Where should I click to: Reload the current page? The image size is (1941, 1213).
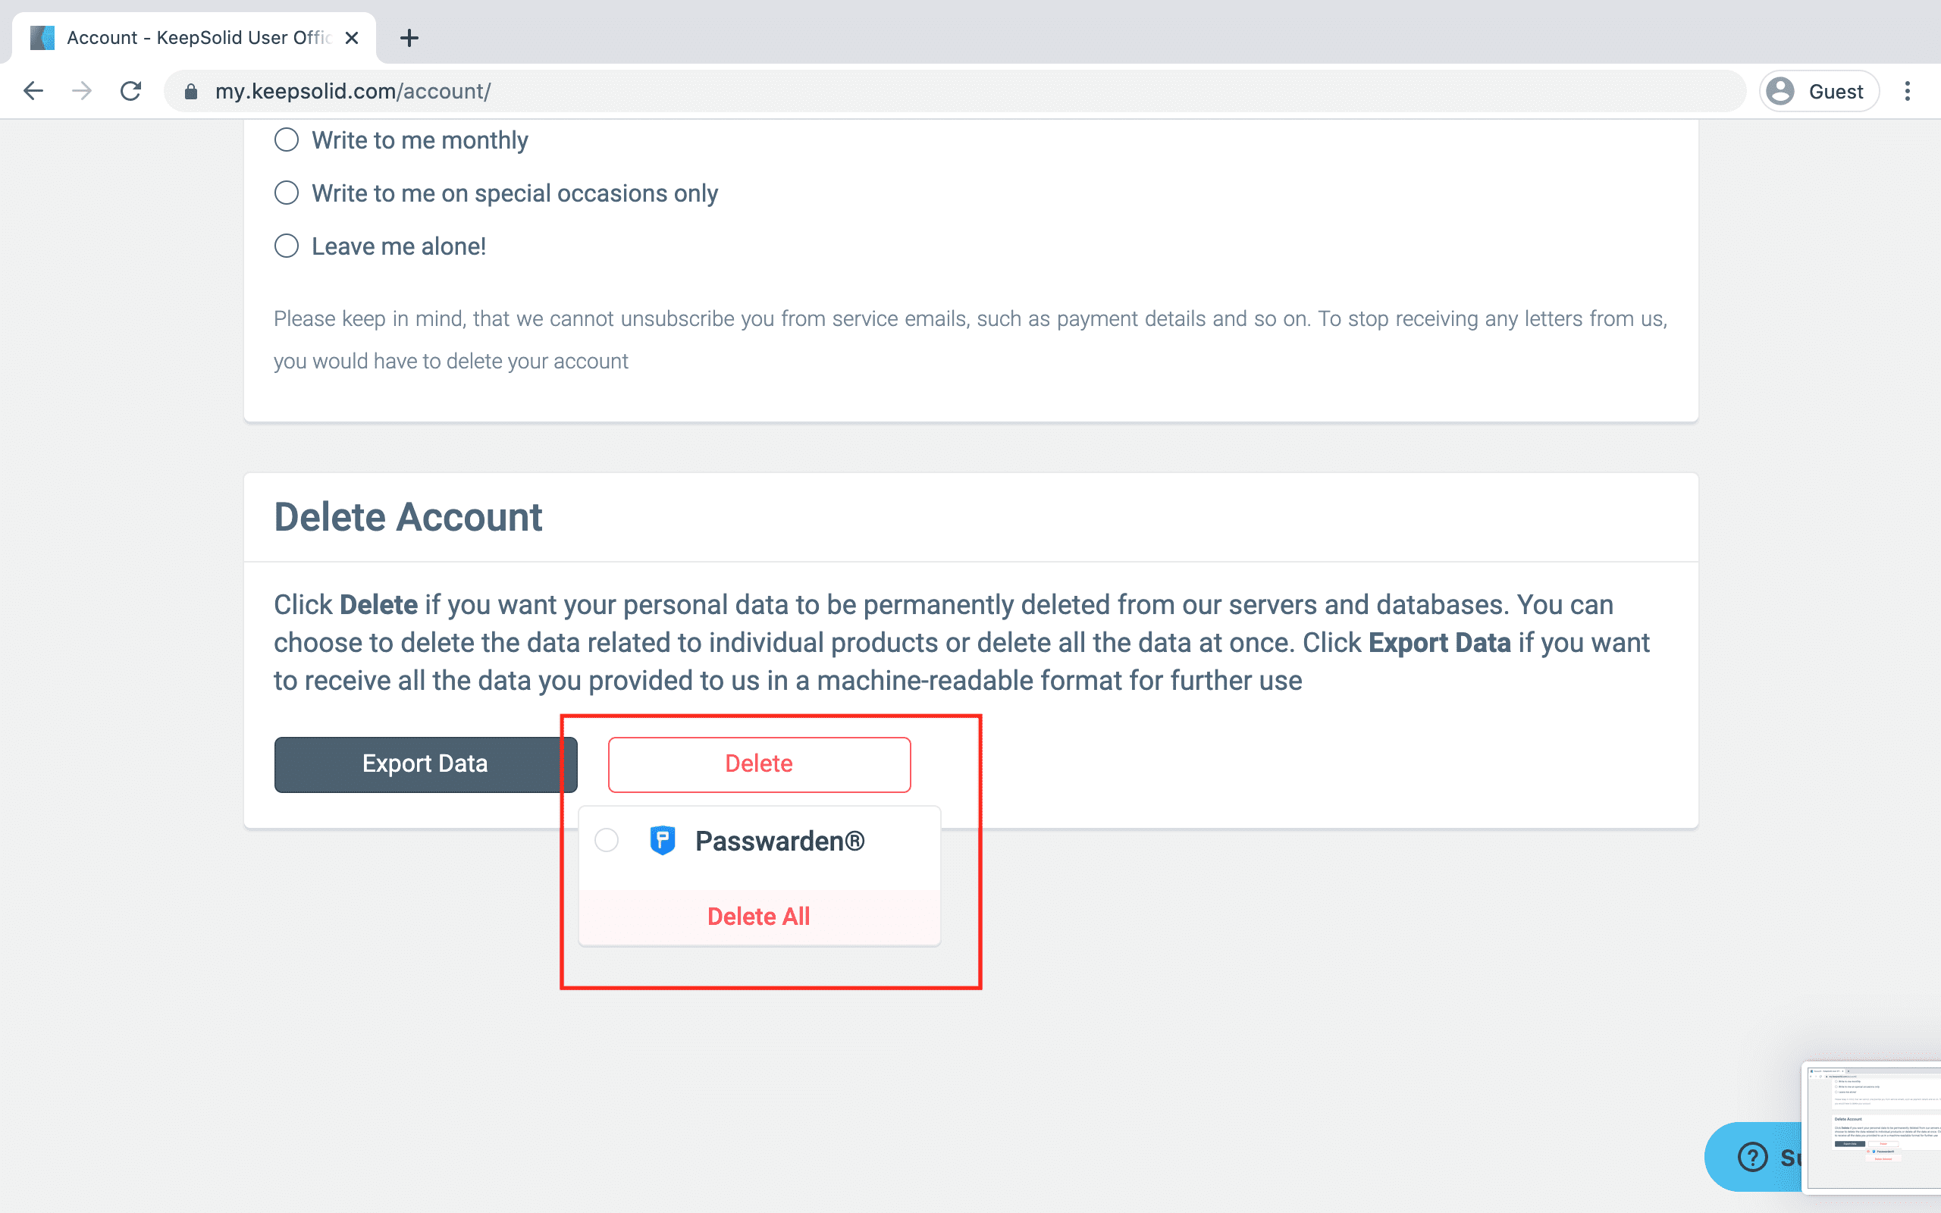(130, 92)
